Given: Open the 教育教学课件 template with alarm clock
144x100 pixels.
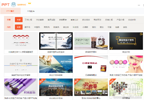Looking at the screenshot, I should 91,41.
